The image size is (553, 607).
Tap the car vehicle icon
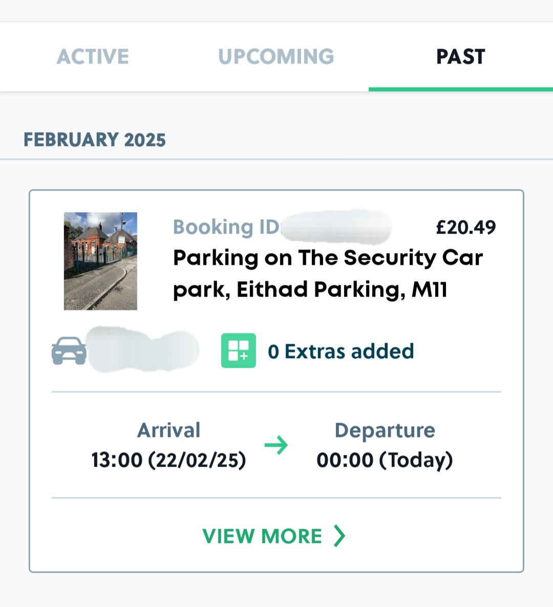click(69, 351)
